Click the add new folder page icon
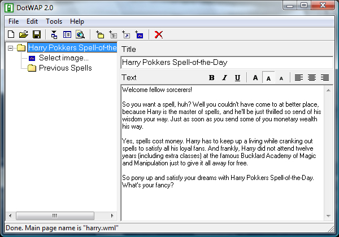The width and height of the screenshot is (339, 237). (100, 34)
